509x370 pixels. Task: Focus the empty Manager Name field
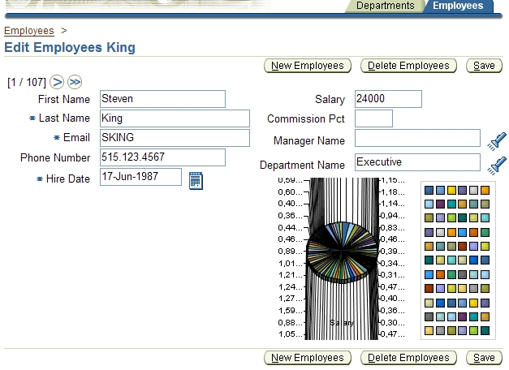417,138
